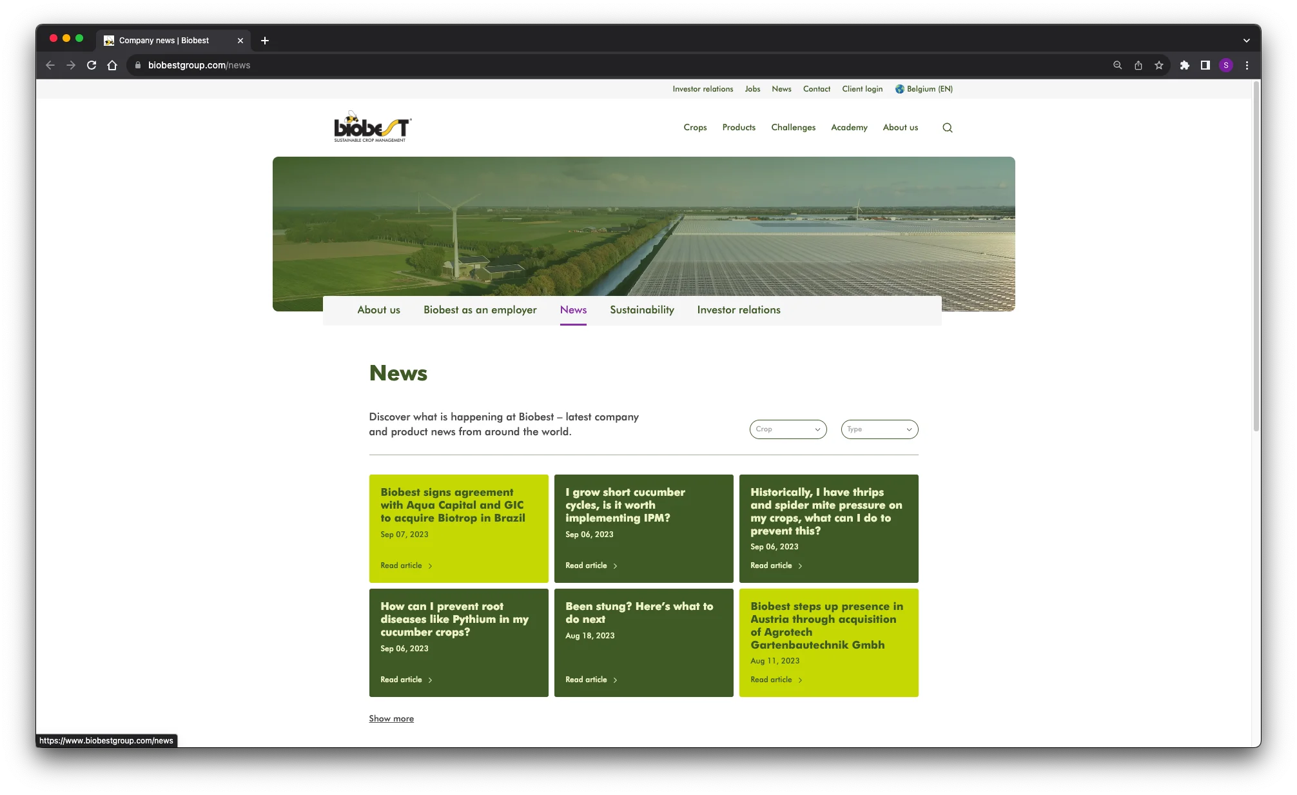This screenshot has height=795, width=1297.
Task: Open the Products menu item
Action: pos(739,128)
